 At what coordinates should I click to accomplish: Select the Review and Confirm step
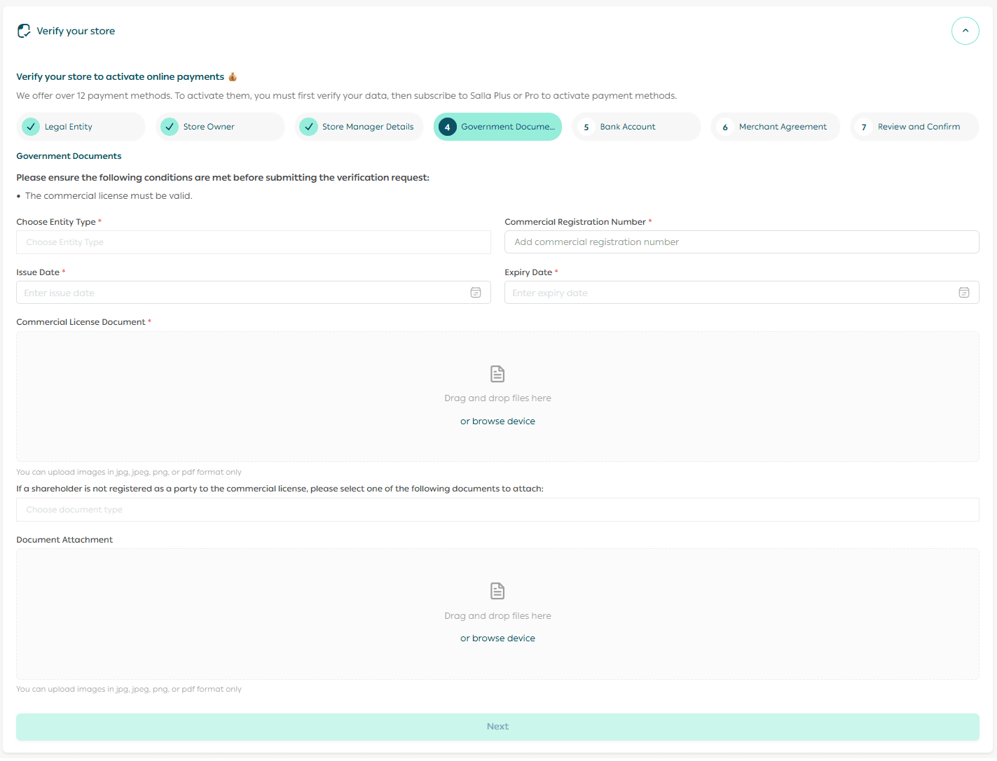914,127
